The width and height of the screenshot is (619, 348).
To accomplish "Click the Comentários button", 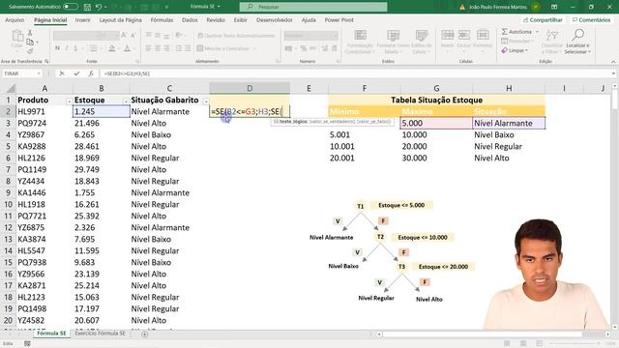I will [x=591, y=19].
